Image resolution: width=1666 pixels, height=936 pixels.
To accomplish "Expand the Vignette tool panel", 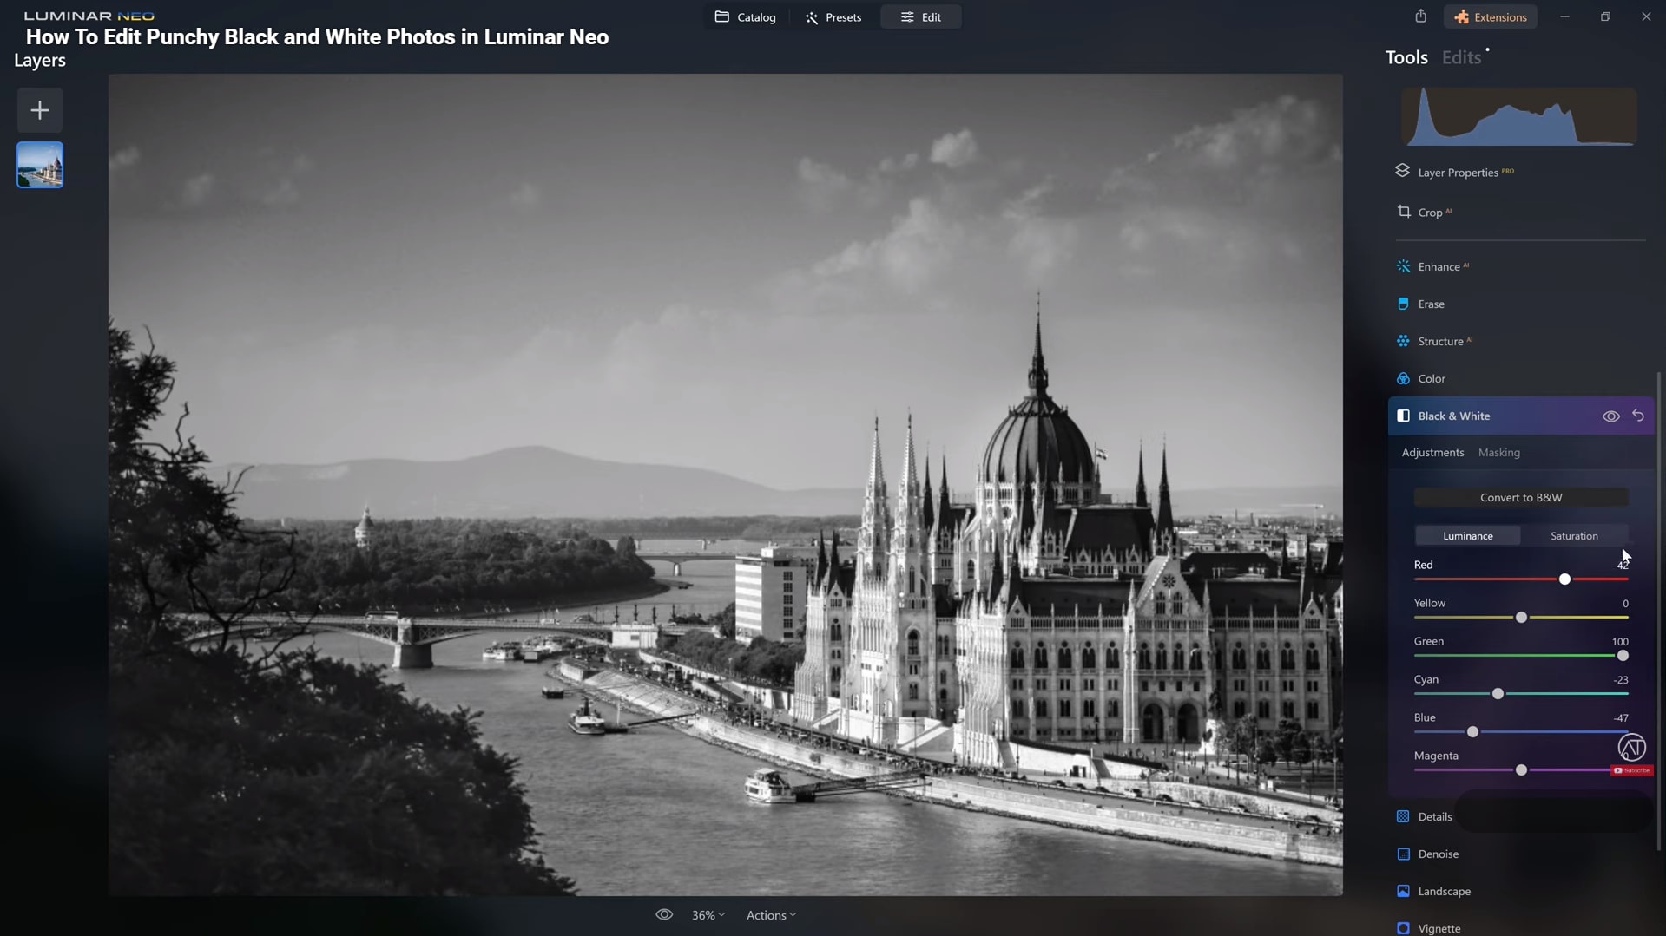I will 1439,929.
